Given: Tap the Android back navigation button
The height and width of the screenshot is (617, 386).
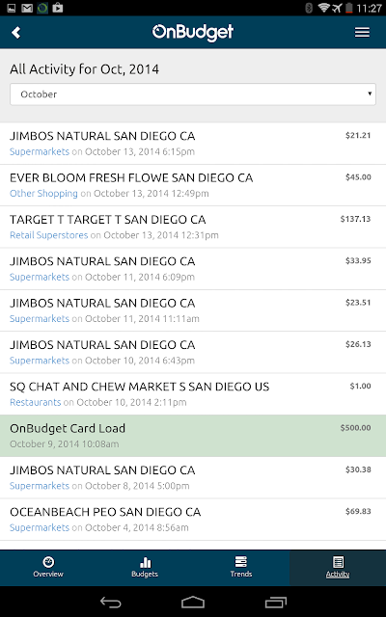Looking at the screenshot, I should (111, 602).
